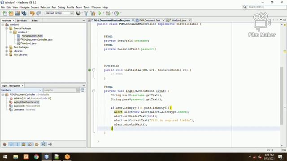Switch to the Files tab
Image resolution: width=287 pixels, height=161 pixels.
tap(35, 21)
